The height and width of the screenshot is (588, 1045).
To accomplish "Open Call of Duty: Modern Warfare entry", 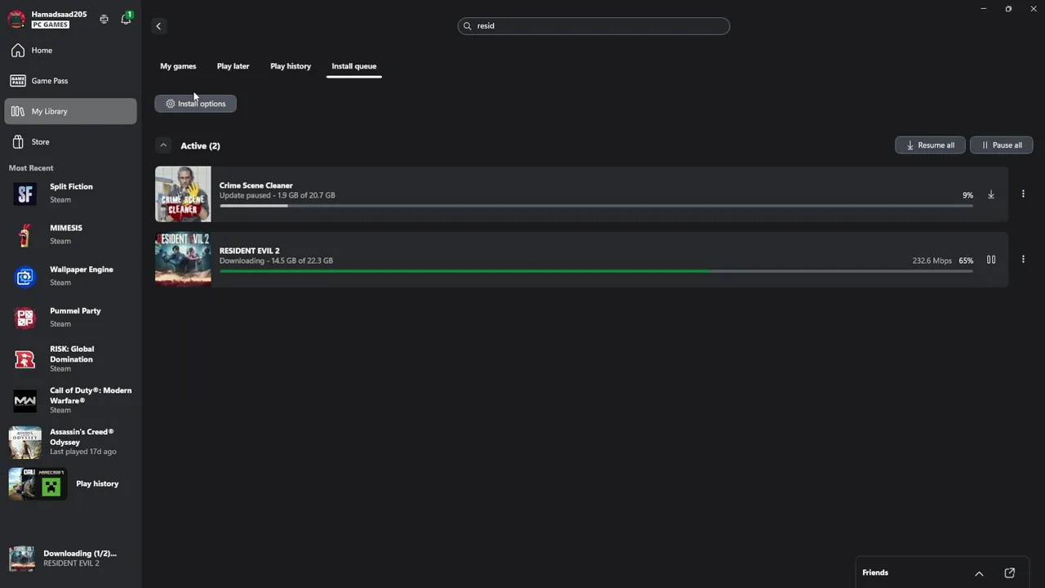I will [x=70, y=401].
